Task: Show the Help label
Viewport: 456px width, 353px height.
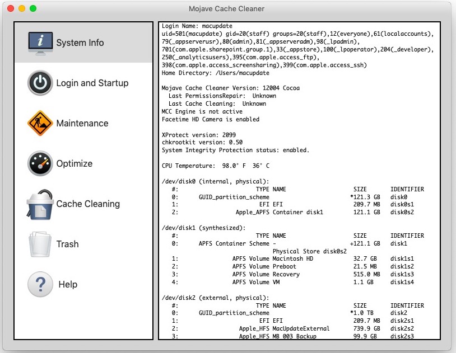Action: [x=68, y=284]
